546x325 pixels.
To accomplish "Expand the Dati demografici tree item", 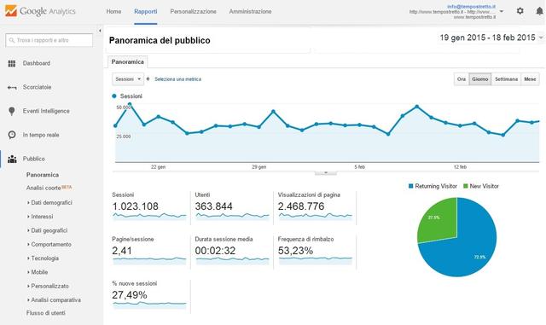I will click(x=49, y=202).
